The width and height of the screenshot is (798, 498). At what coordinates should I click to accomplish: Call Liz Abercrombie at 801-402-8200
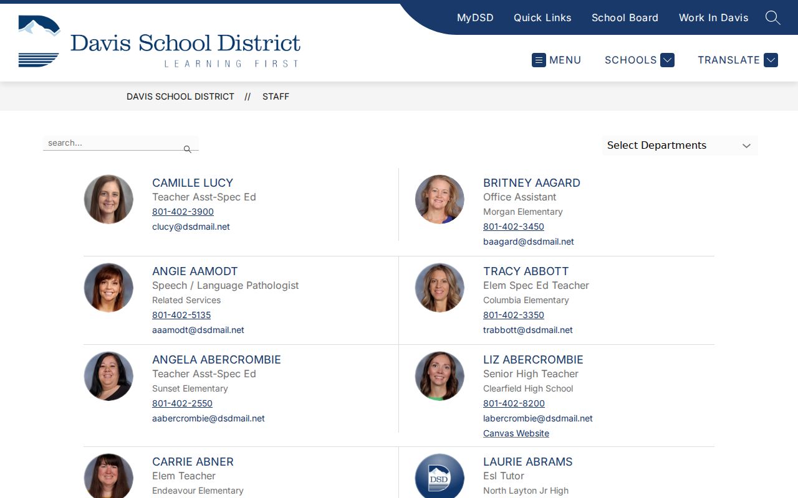pos(514,403)
